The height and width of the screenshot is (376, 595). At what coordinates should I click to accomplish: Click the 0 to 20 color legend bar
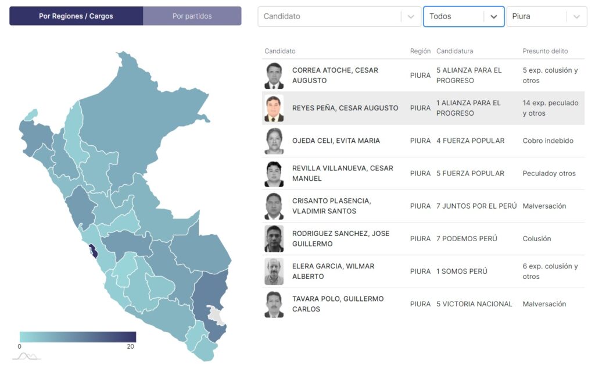(x=77, y=336)
